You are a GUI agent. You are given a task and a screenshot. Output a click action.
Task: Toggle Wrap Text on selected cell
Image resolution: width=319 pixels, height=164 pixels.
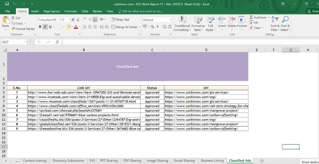tap(120, 20)
